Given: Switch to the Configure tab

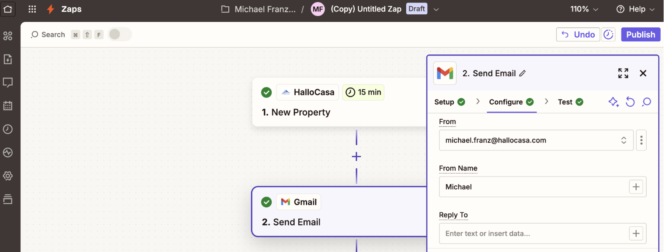Looking at the screenshot, I should click(x=511, y=102).
